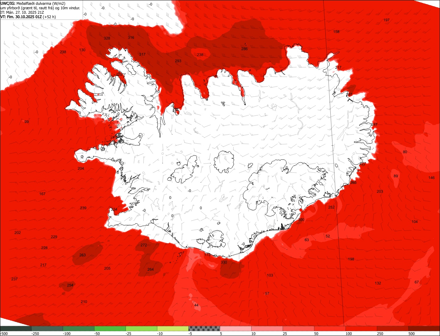The height and width of the screenshot is (336, 440).
Task: Click the flux value 203
Action: point(380,191)
